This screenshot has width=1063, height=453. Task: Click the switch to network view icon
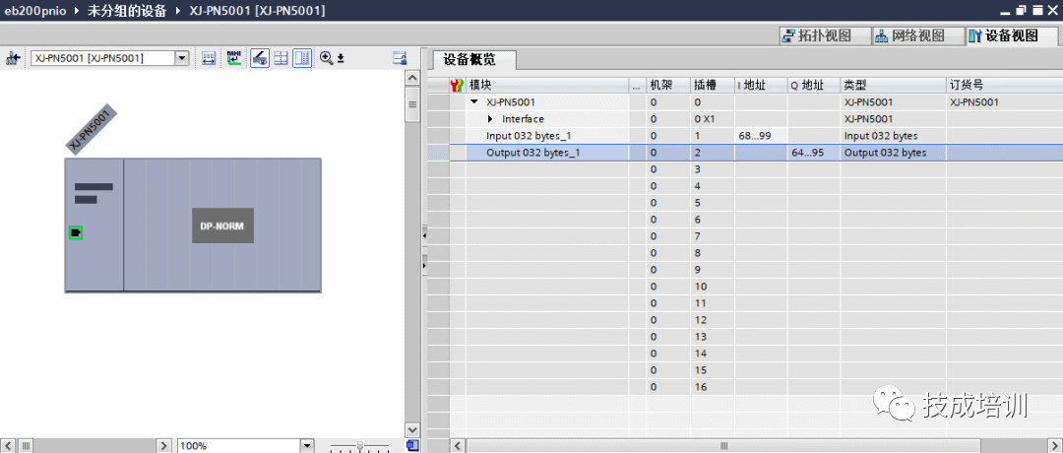click(x=13, y=58)
